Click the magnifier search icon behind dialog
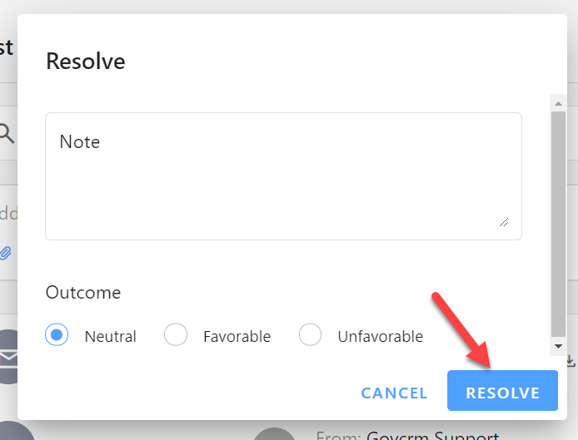The height and width of the screenshot is (440, 578). point(7,133)
